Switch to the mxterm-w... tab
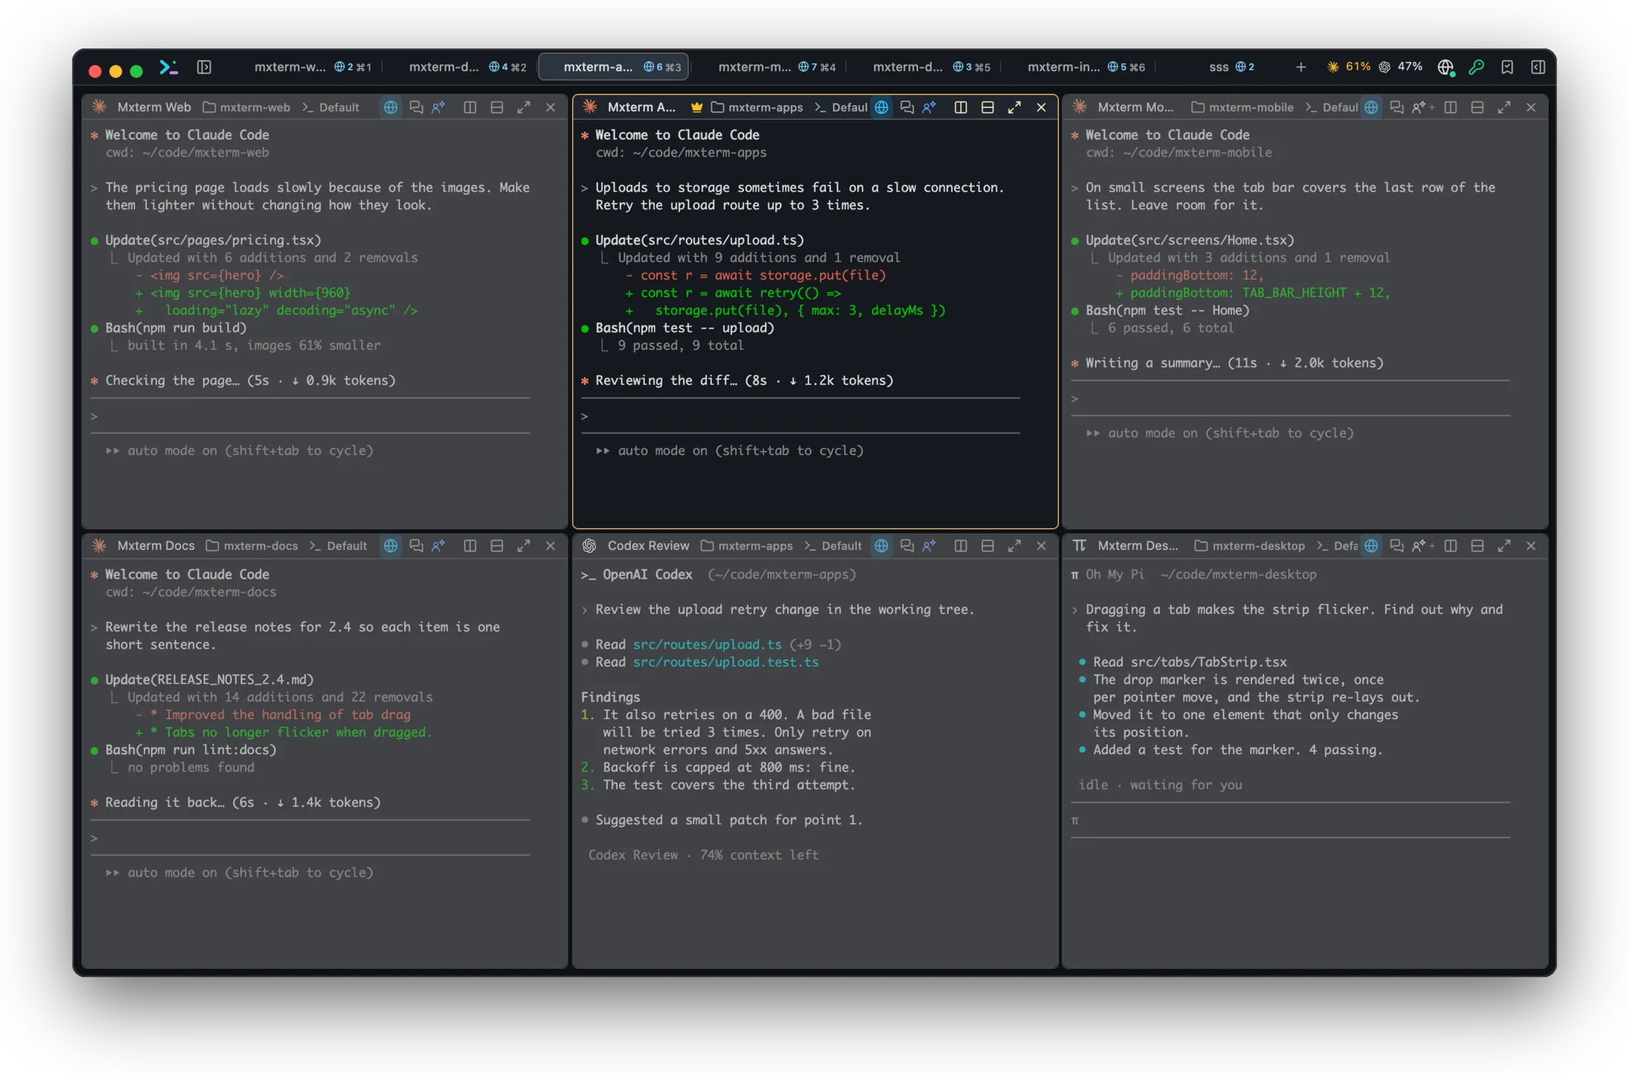The height and width of the screenshot is (1073, 1629). click(x=313, y=67)
